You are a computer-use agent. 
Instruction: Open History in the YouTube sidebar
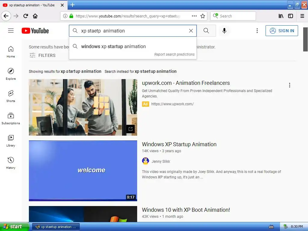point(11,163)
